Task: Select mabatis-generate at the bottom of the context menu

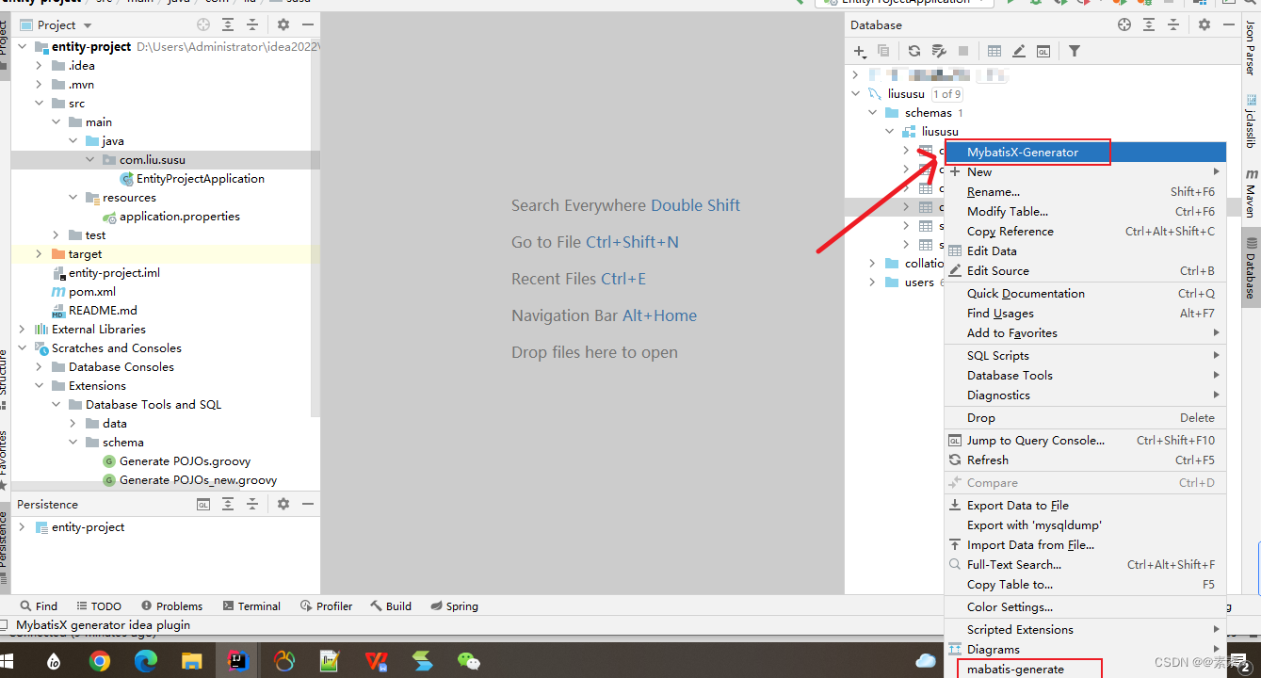Action: [x=1086, y=670]
